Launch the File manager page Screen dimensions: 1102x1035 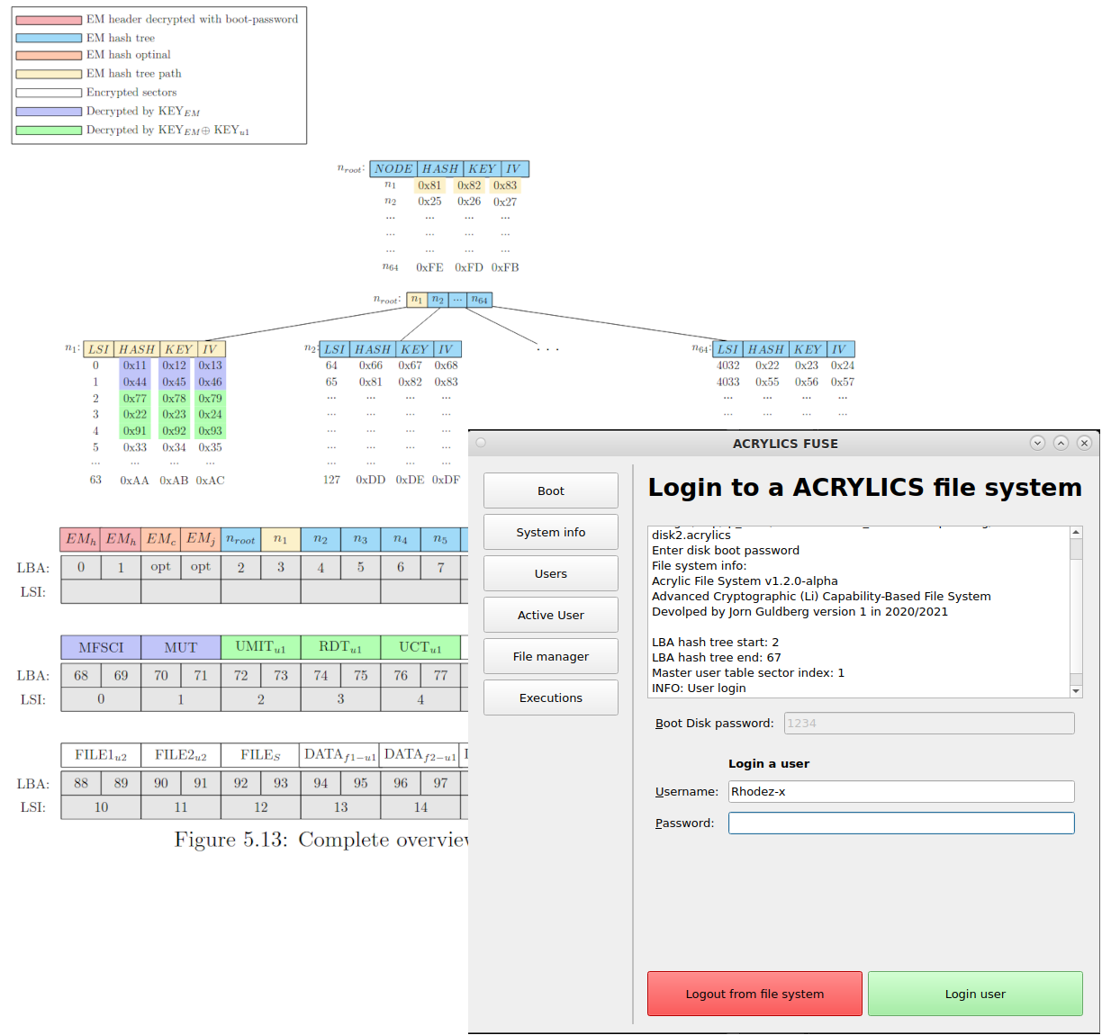coord(551,656)
